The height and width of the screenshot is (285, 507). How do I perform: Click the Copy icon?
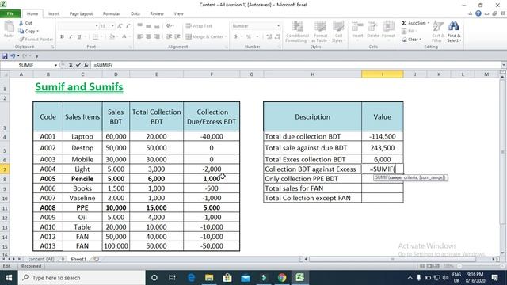(x=21, y=32)
